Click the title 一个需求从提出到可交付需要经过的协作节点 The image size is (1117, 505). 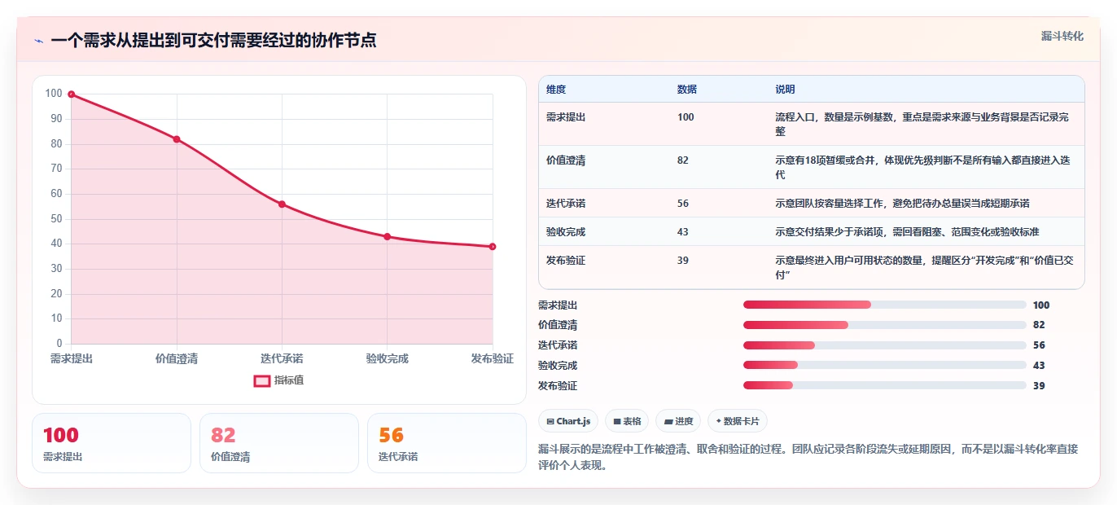pos(213,40)
